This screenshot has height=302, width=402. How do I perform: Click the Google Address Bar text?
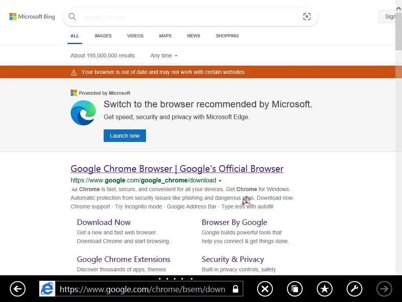point(192,207)
